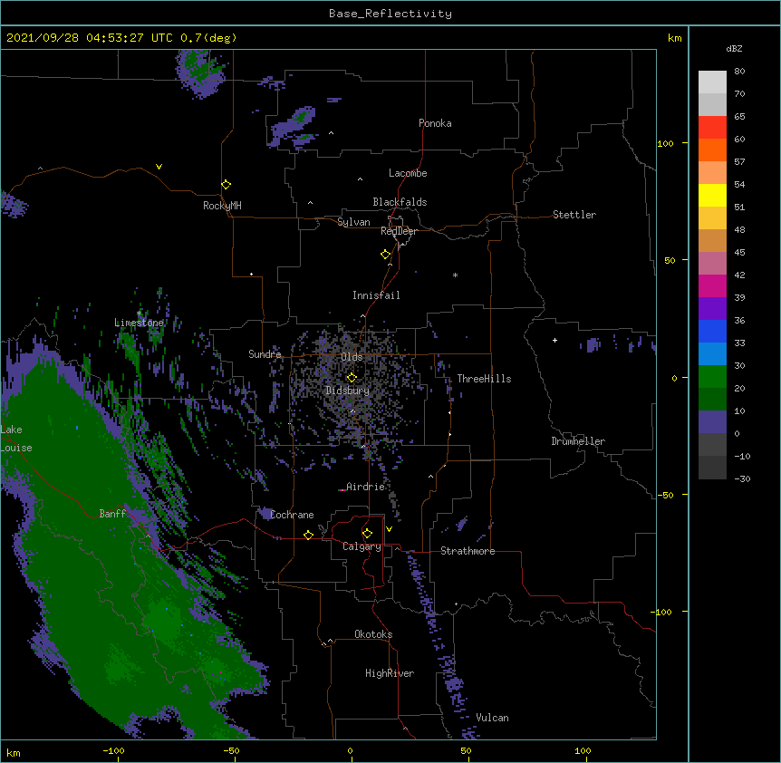Select the Didsbury label
This screenshot has height=763, width=781.
[x=348, y=391]
